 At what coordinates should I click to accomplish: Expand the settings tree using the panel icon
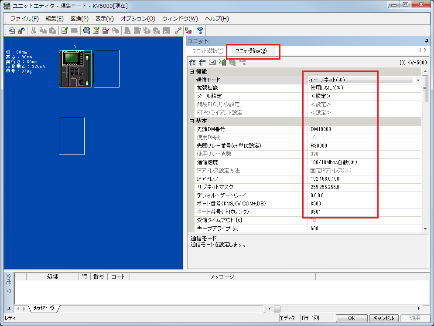pyautogui.click(x=201, y=62)
